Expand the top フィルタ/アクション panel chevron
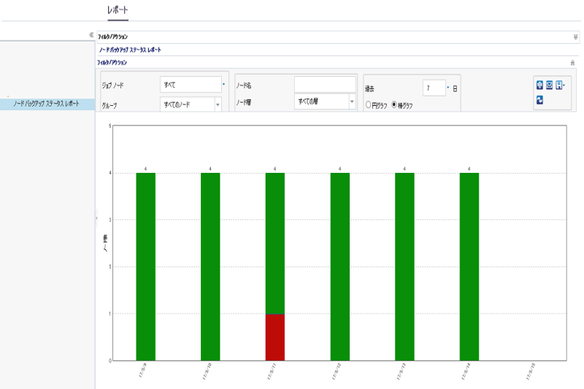The width and height of the screenshot is (584, 389). (x=575, y=36)
